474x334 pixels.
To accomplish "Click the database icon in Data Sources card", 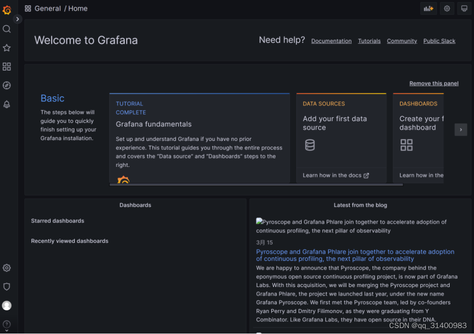I will point(310,145).
